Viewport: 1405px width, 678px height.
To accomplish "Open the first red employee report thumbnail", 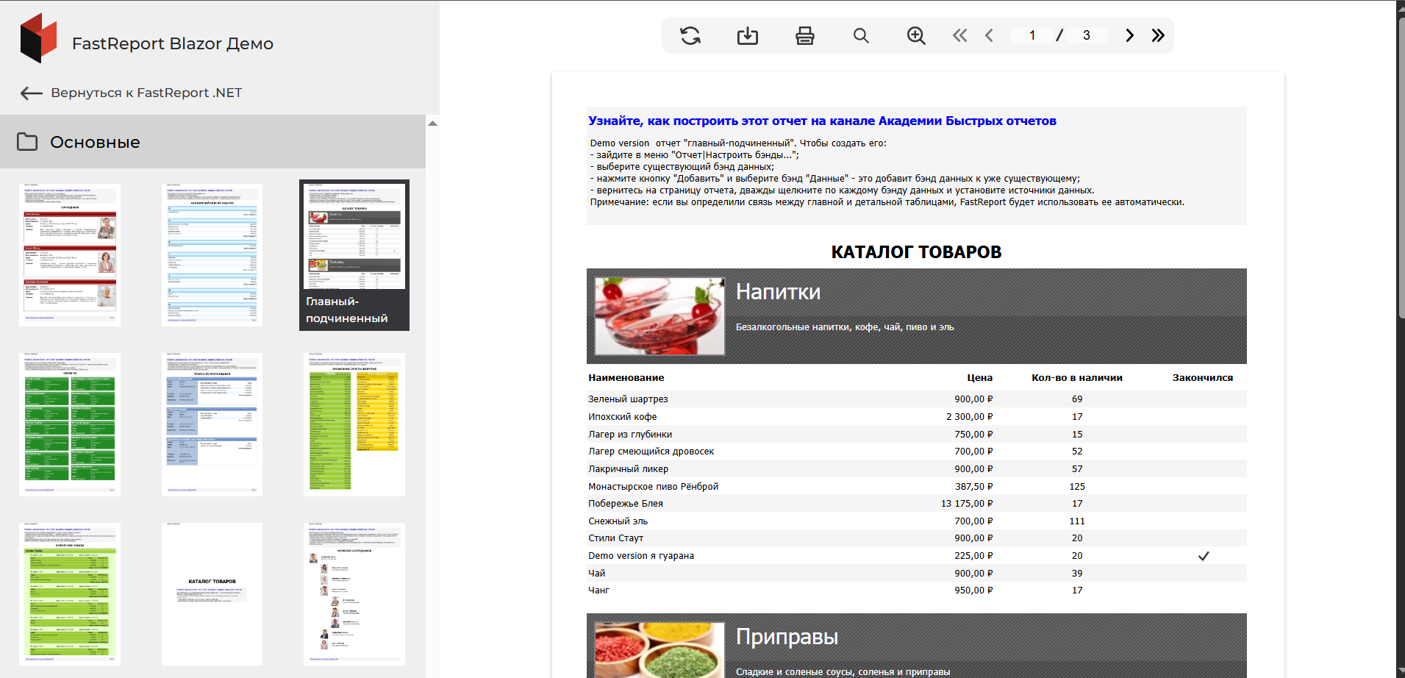I will (x=70, y=254).
